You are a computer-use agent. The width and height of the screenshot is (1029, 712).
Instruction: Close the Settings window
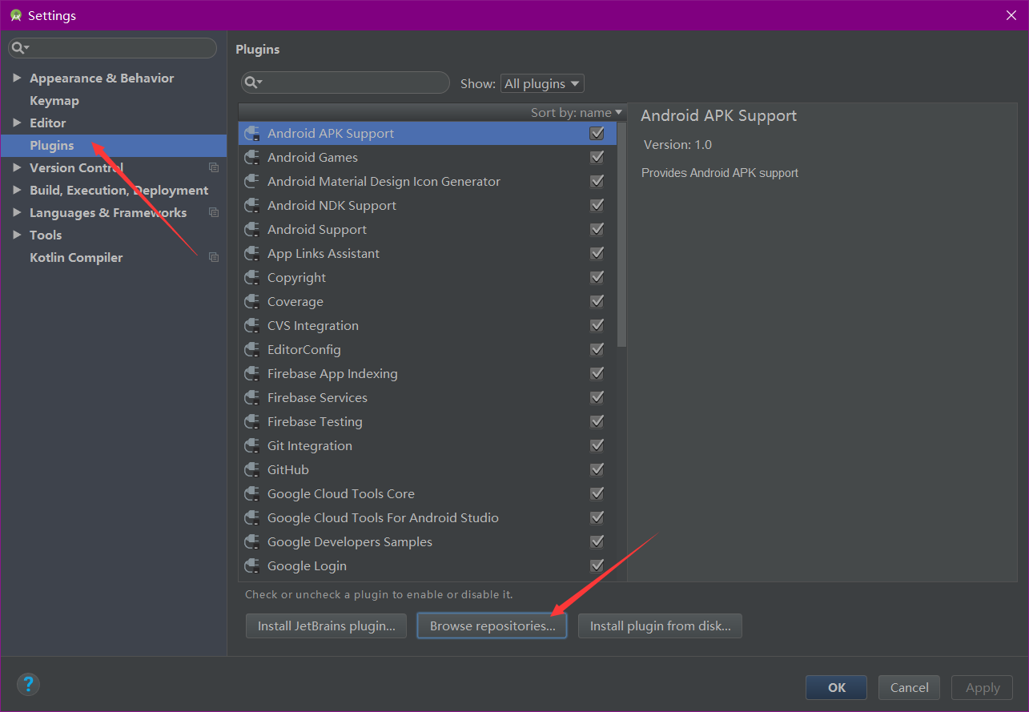tap(1011, 15)
